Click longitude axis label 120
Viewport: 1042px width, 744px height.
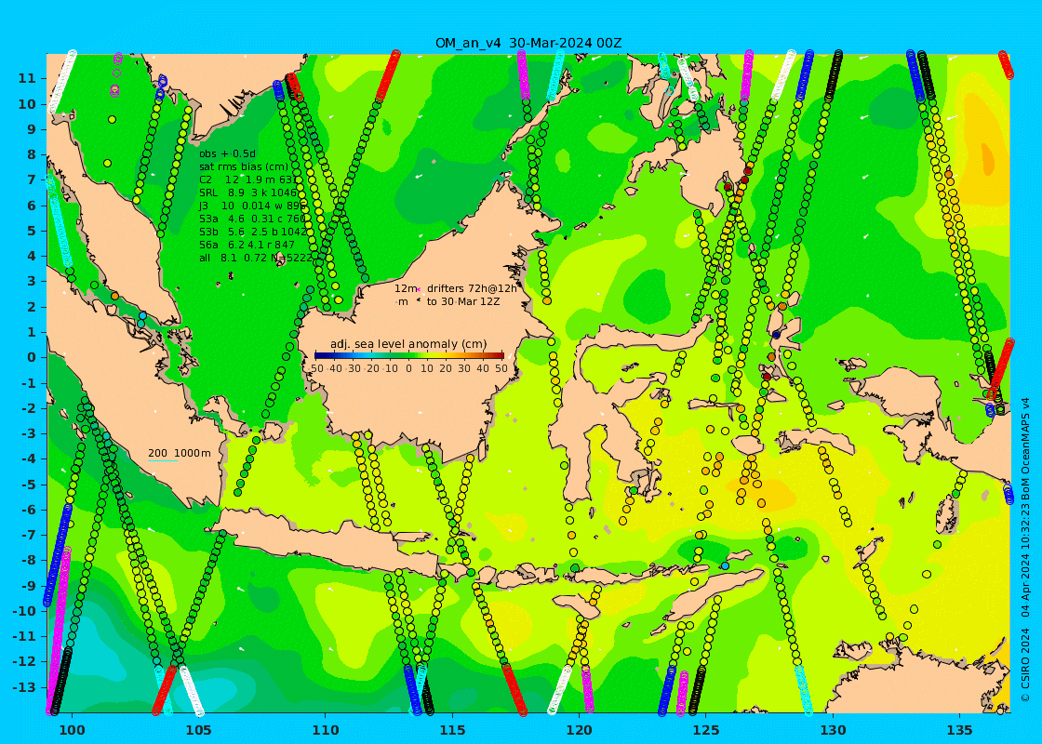[x=580, y=730]
